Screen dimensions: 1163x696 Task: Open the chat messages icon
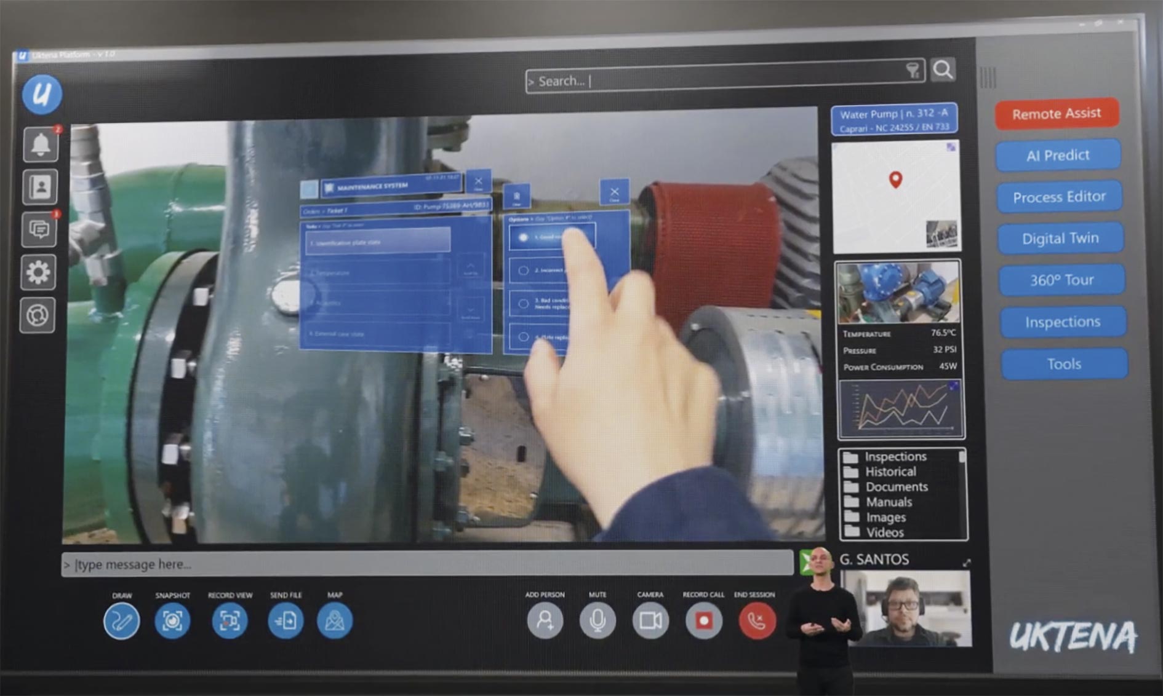click(x=39, y=229)
